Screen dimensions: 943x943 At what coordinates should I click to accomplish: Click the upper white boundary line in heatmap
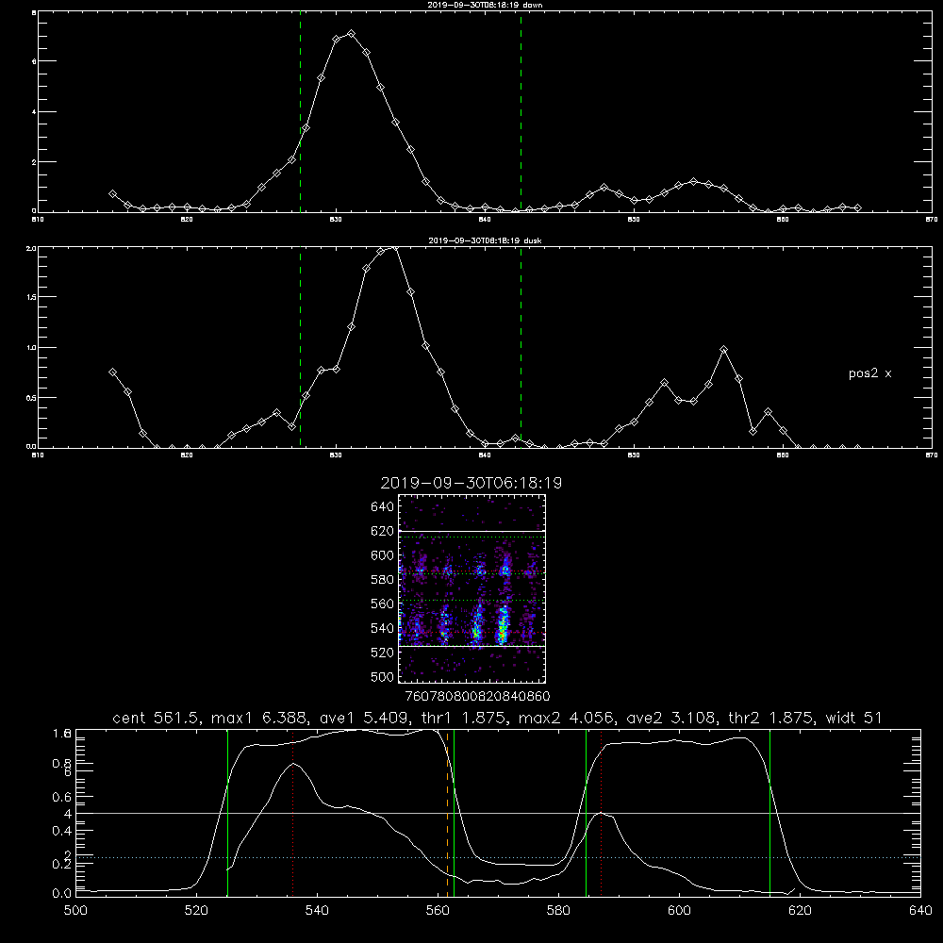[x=472, y=531]
